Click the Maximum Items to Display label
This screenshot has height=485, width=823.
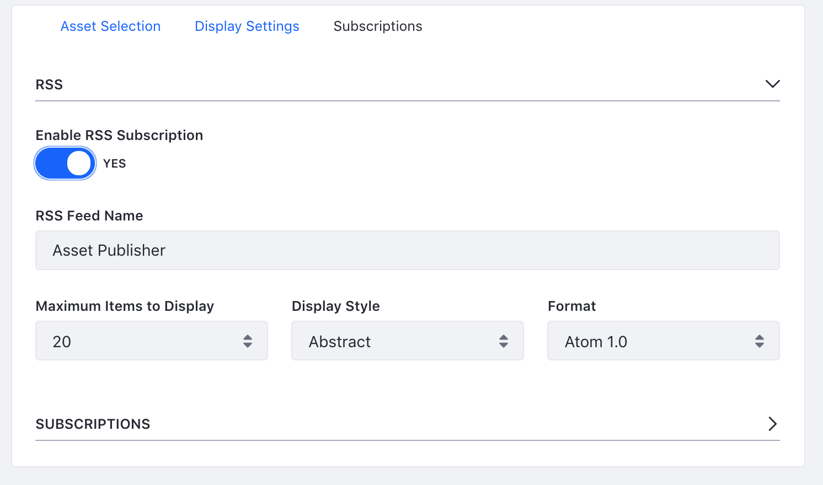125,306
